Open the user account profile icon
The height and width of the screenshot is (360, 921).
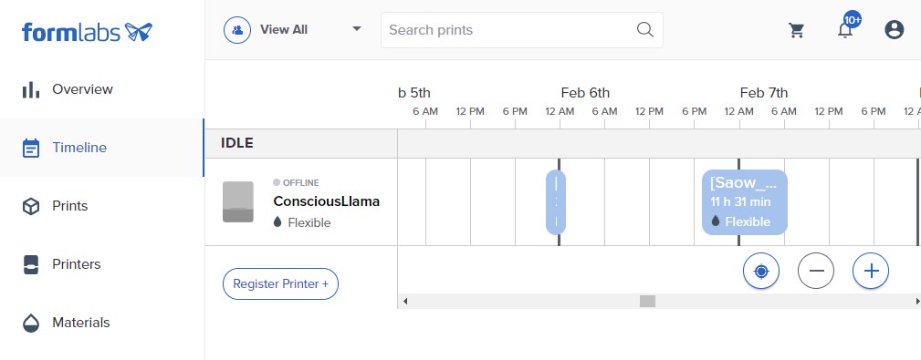[x=894, y=30]
